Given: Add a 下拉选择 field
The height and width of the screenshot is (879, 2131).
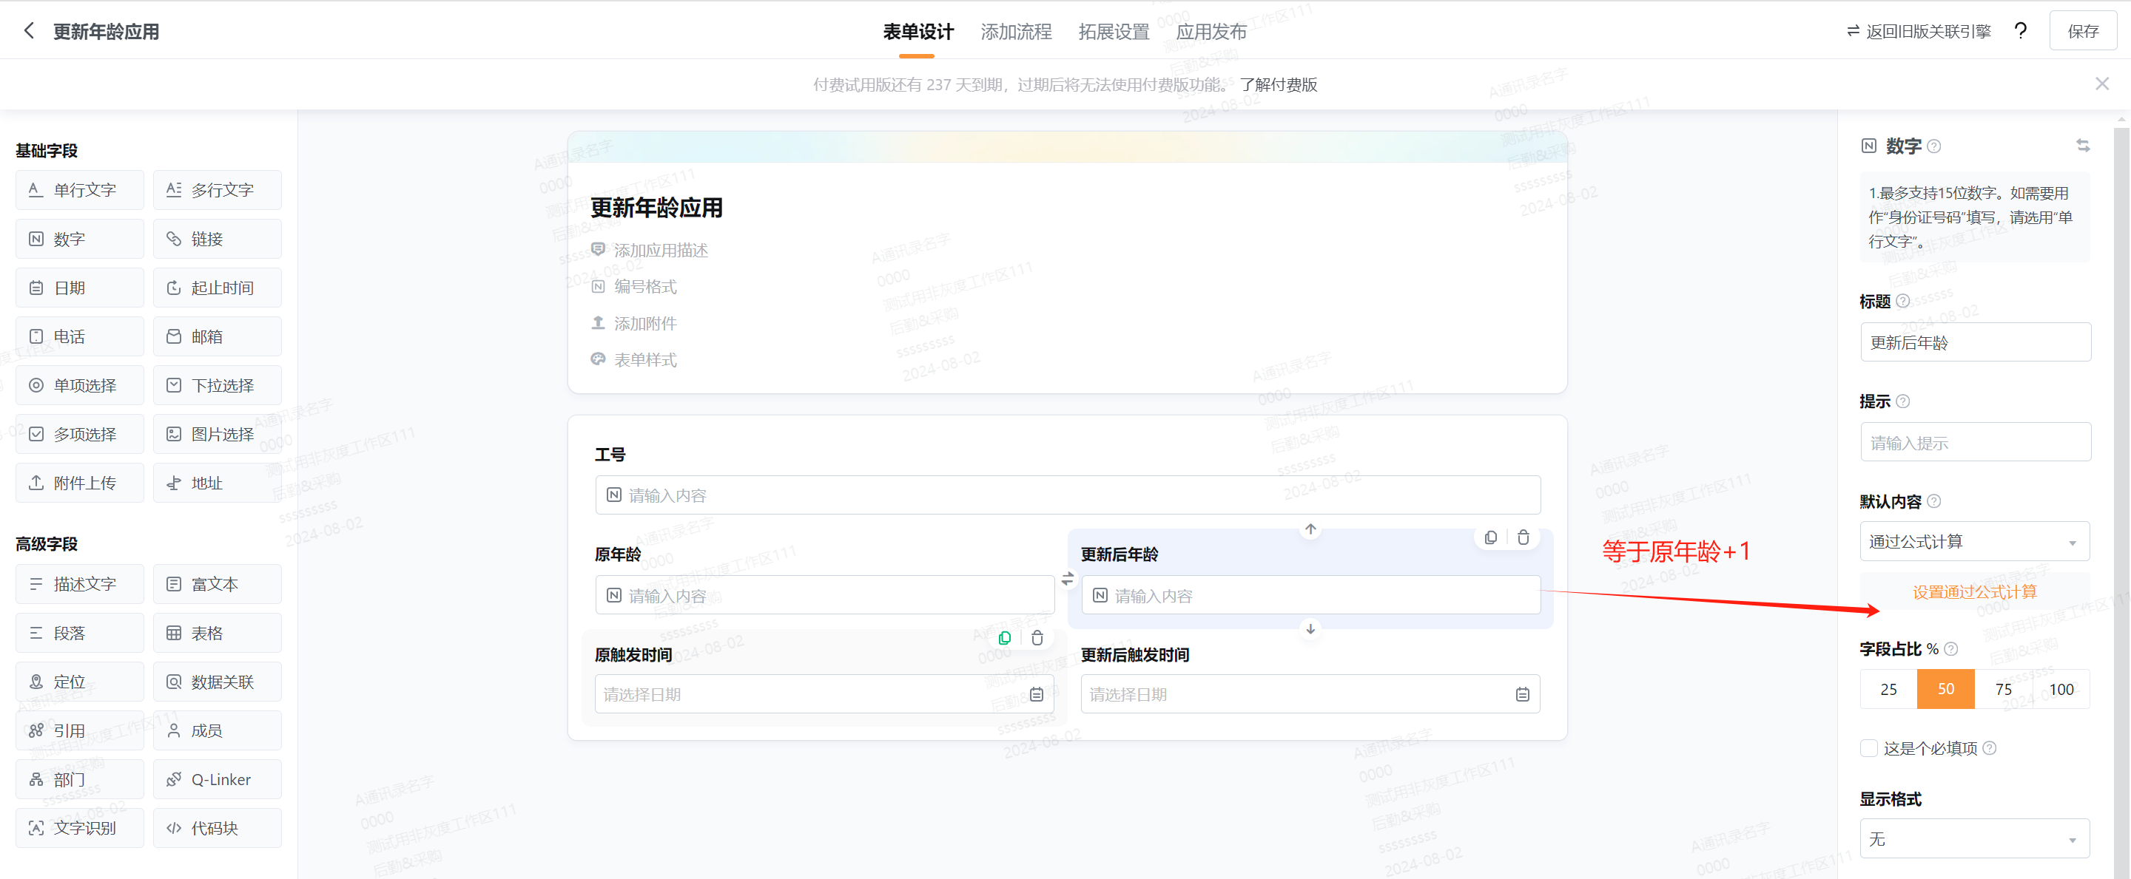Looking at the screenshot, I should tap(218, 385).
